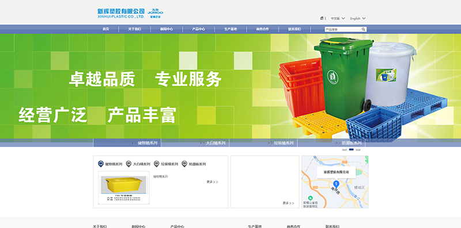Go to 首页 in navigation bar
Screen dimensions: 461x228
click(x=106, y=29)
